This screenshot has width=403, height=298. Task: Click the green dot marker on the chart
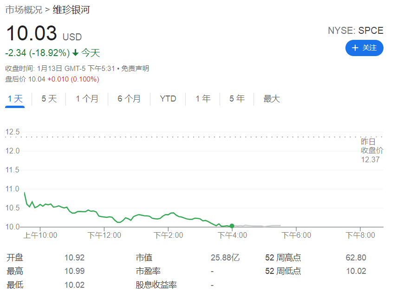232,226
